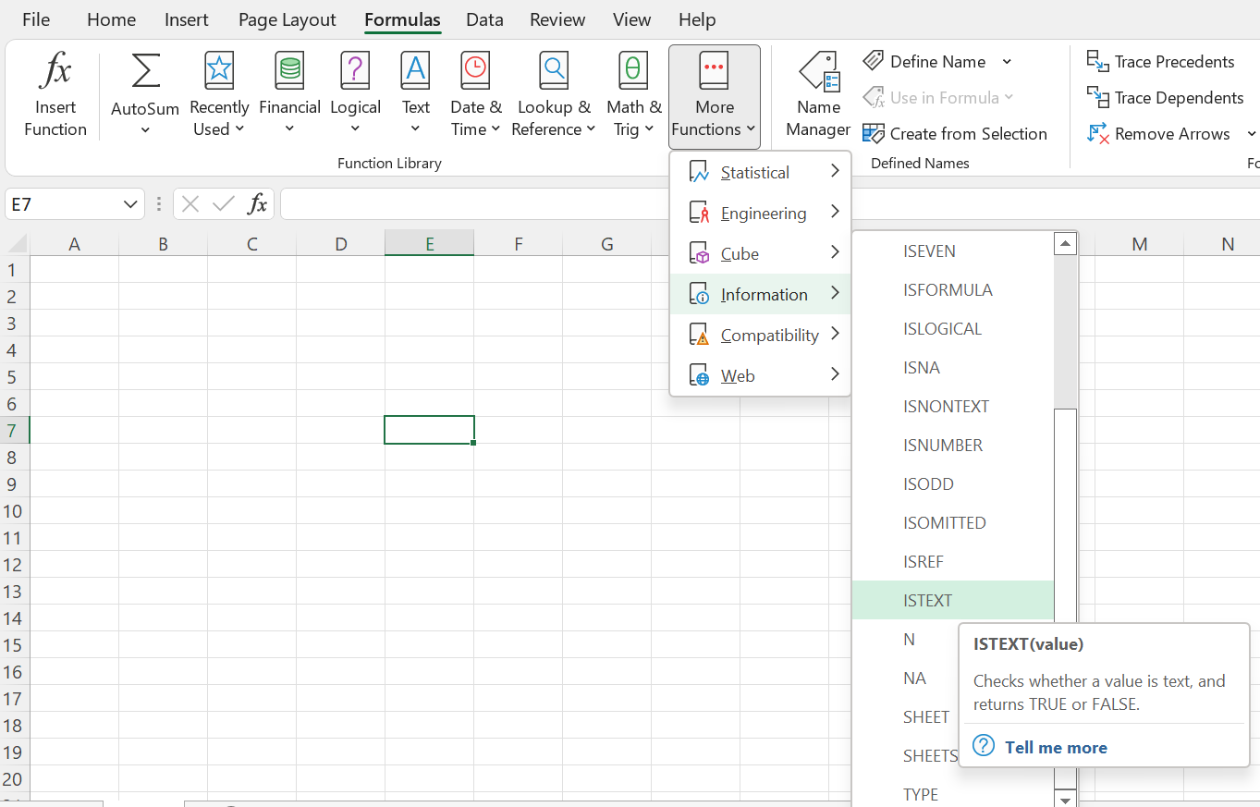Image resolution: width=1260 pixels, height=807 pixels.
Task: Switch to the Home tab
Action: coord(111,19)
